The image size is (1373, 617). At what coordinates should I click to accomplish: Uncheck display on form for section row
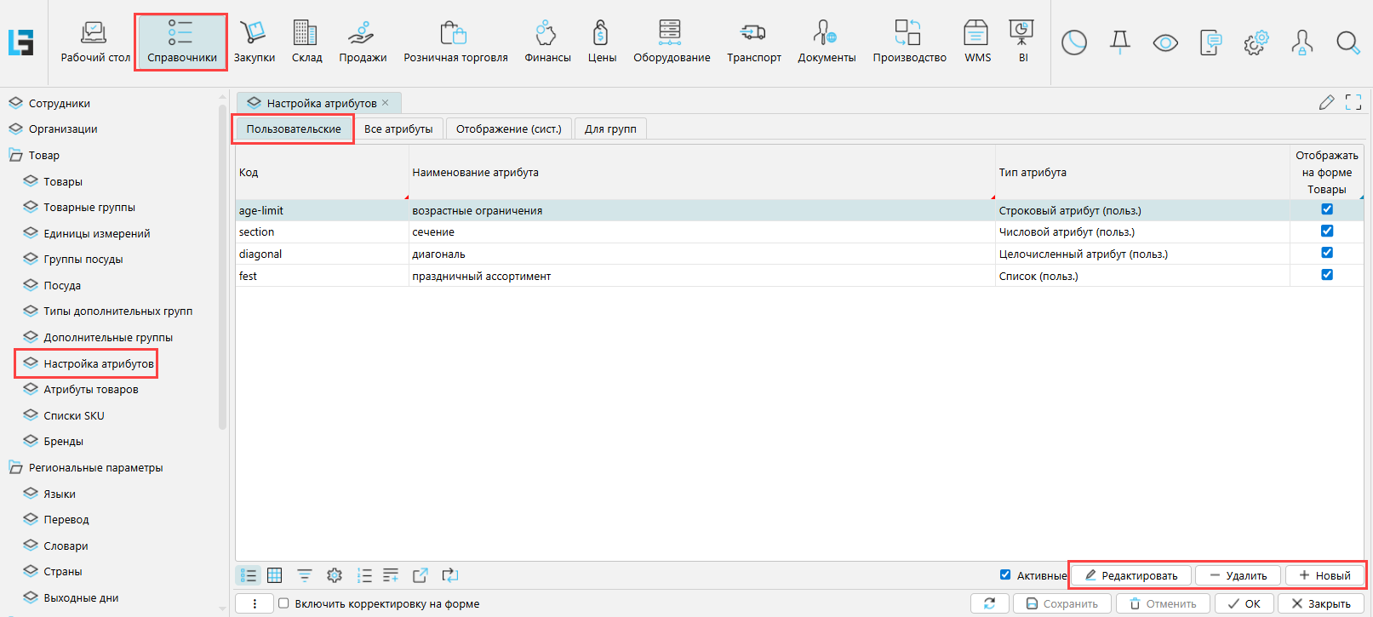[1326, 231]
